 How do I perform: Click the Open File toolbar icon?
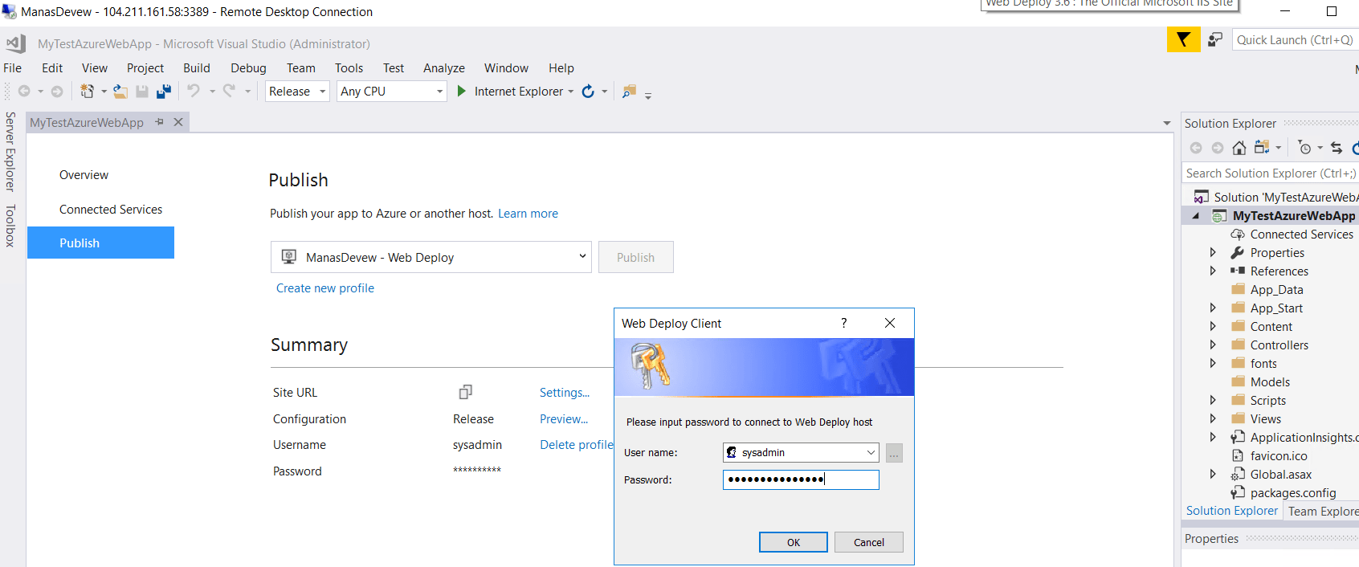coord(120,92)
